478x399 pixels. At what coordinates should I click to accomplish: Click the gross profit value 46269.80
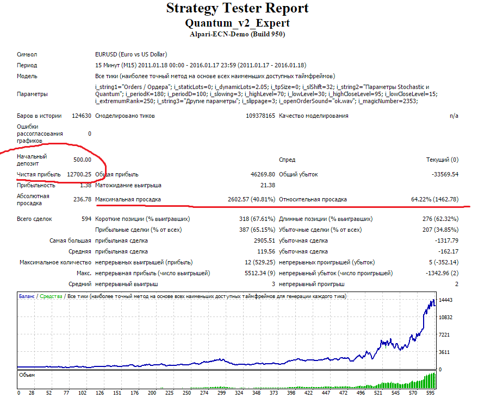(x=263, y=174)
